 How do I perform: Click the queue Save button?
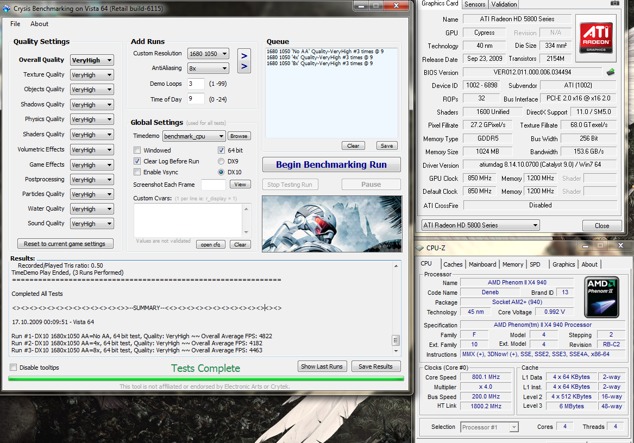[x=387, y=145]
